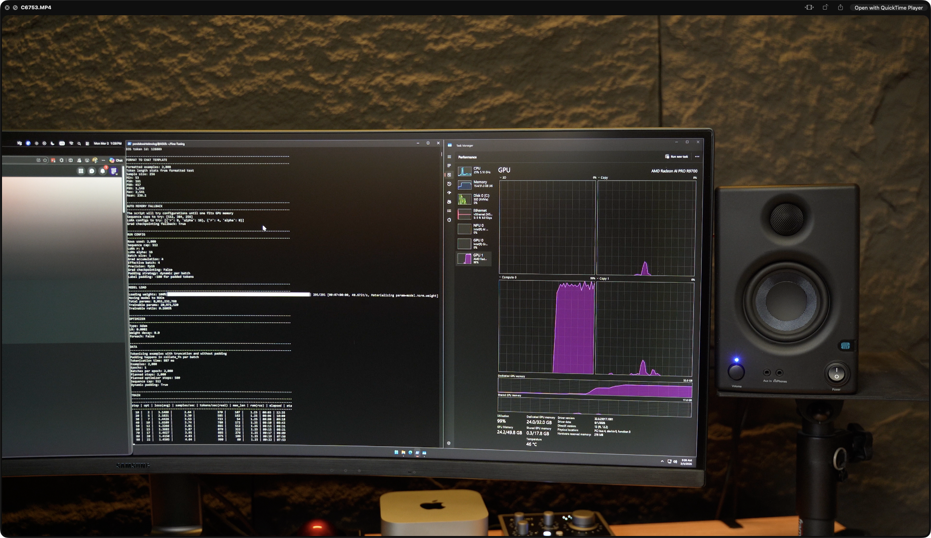Open the Processes page in Task Manager
Image resolution: width=931 pixels, height=538 pixels.
coord(449,165)
